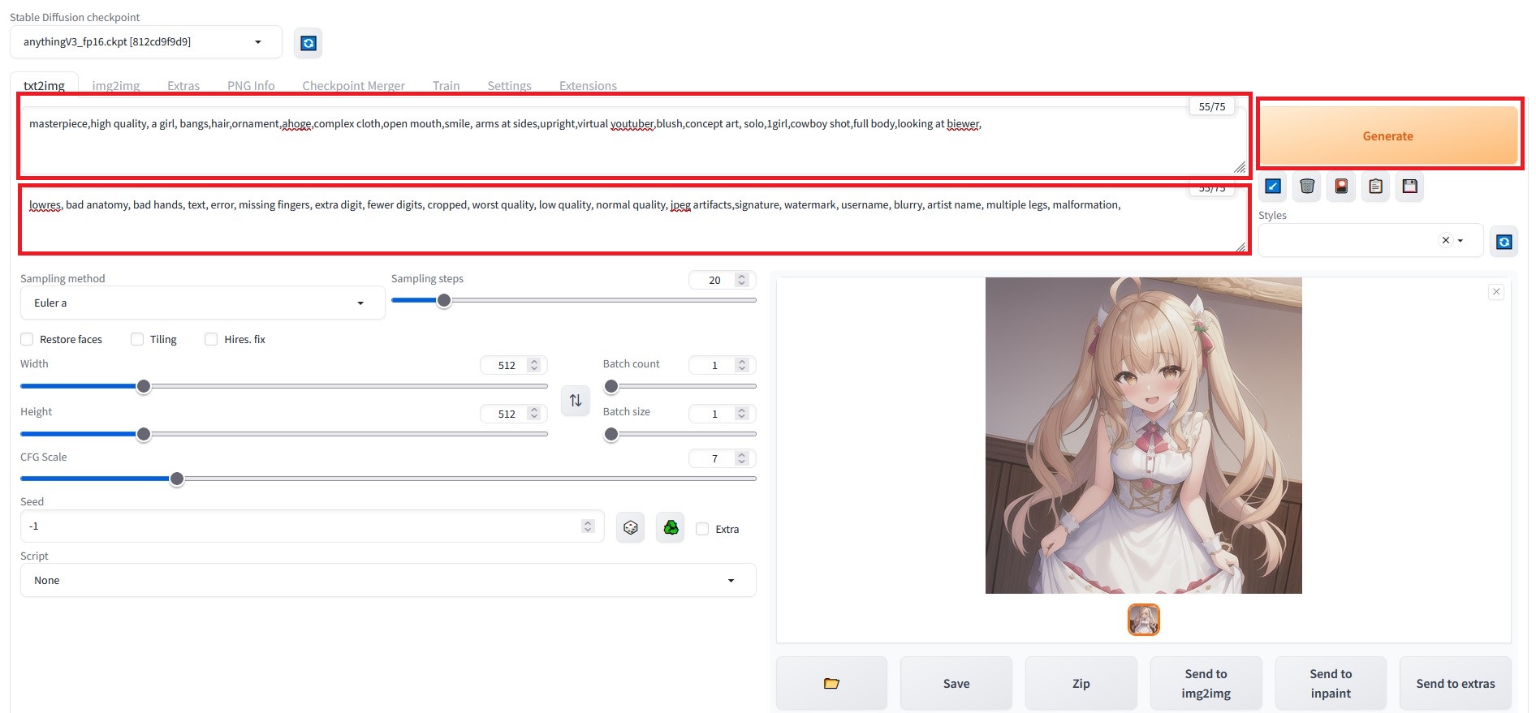Open the checkpoint model dropdown

pos(145,42)
